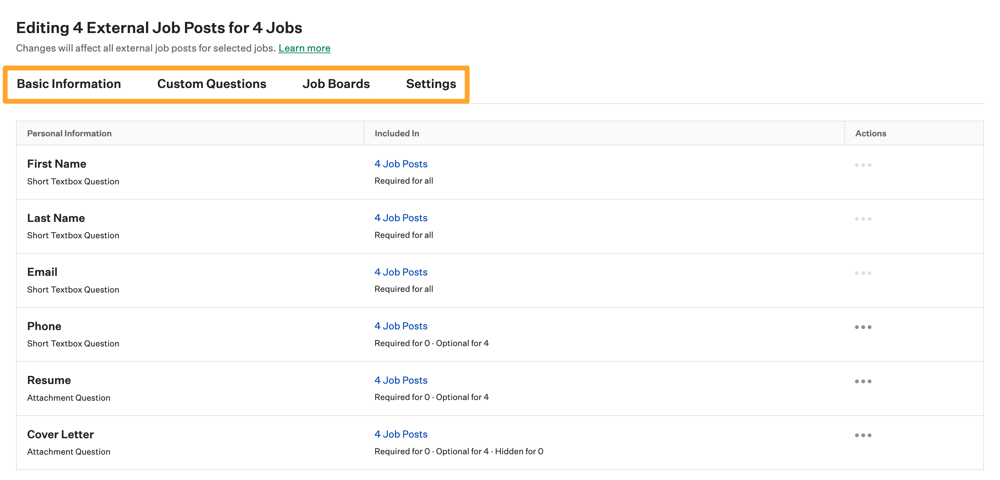1000x480 pixels.
Task: Open 4 Job Posts link for Last Name
Action: (x=401, y=218)
